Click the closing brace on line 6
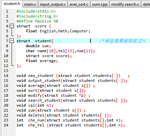150x136 pixels. (x=18, y=36)
